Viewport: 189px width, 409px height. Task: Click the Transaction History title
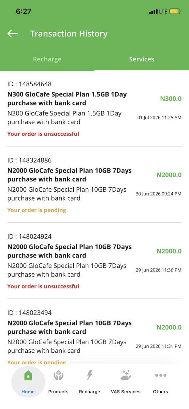tap(69, 34)
